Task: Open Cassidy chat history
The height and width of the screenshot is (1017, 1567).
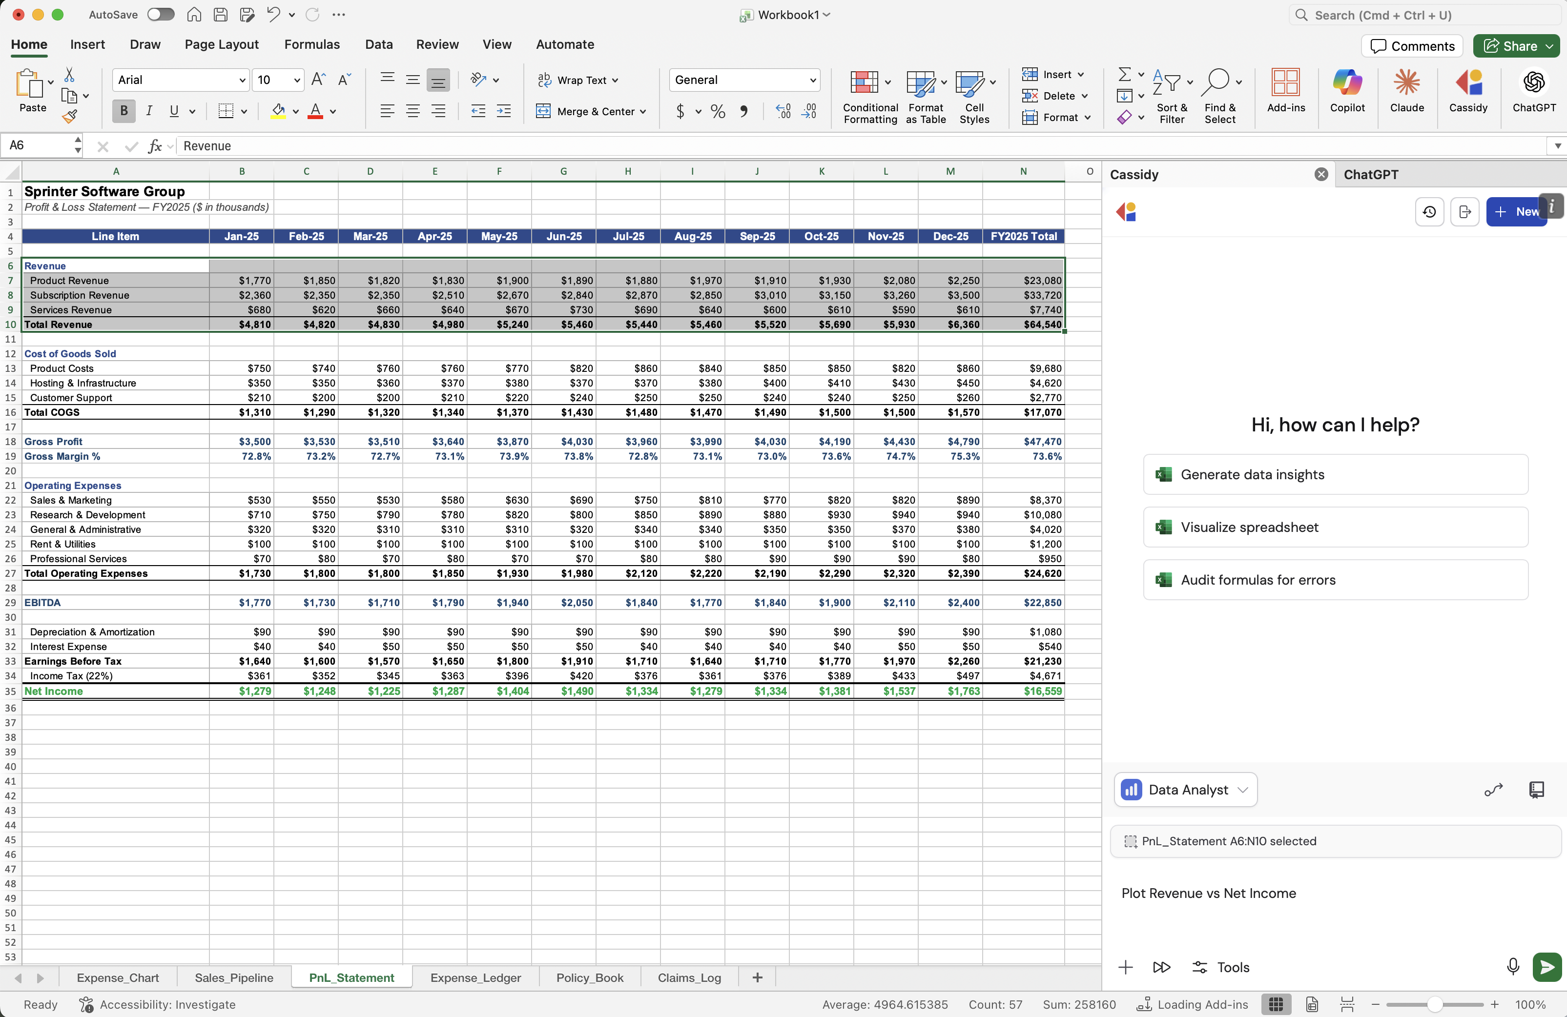Action: (x=1429, y=212)
